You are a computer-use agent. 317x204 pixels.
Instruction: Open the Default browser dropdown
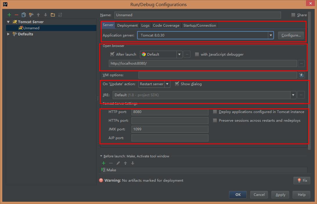(x=179, y=54)
